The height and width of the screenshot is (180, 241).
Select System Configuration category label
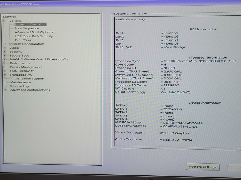pos(27,44)
